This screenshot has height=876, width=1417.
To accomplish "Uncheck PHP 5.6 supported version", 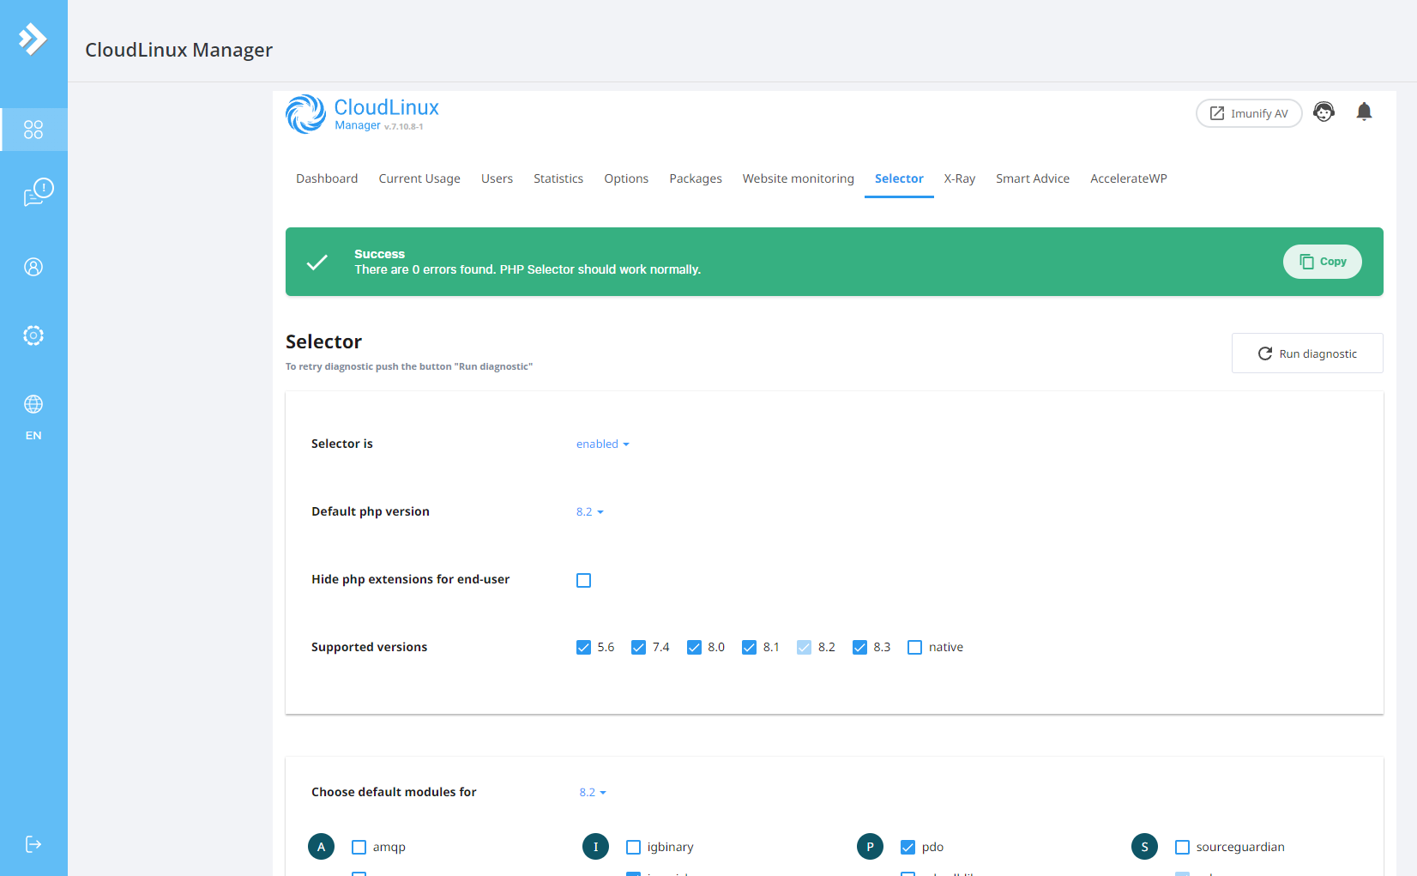I will pos(584,647).
